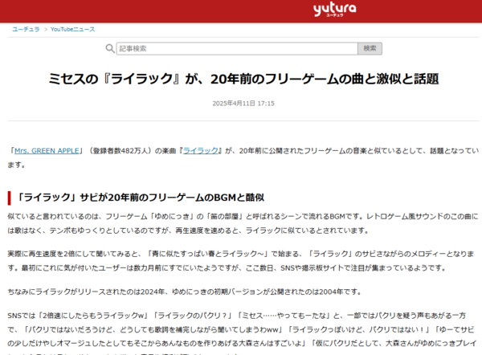Select the heading 「ライラック」サビが20年前のフリーゲームのBGMと酷似
Viewport: 482px width, 355px height.
pos(140,198)
